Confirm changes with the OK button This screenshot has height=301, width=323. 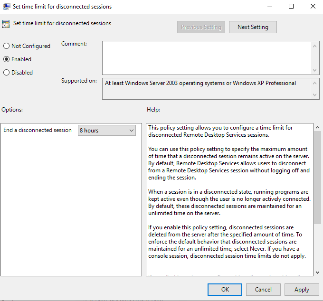click(x=225, y=289)
